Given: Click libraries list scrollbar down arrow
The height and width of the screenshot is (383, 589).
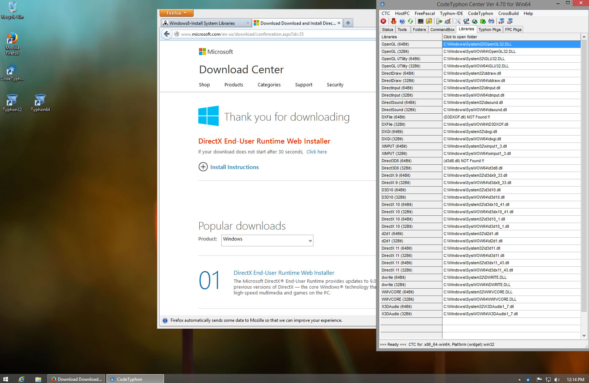Looking at the screenshot, I should [584, 336].
